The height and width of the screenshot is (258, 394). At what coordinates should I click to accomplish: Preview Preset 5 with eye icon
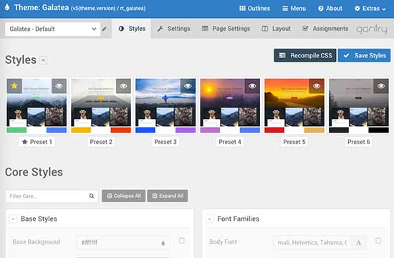317,86
